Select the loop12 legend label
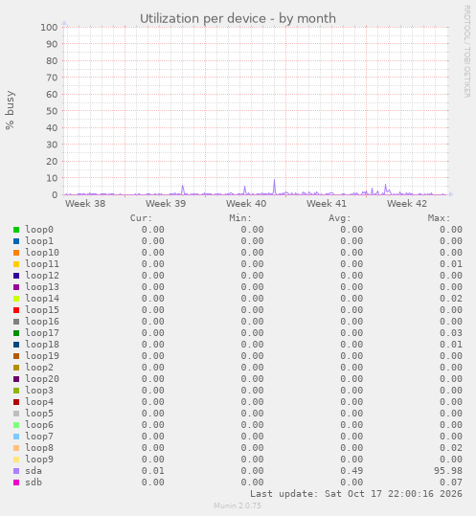476x516 pixels. (42, 276)
